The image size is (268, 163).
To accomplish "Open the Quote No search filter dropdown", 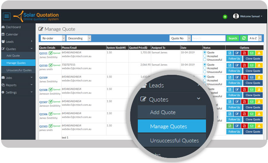I will click(180, 38).
